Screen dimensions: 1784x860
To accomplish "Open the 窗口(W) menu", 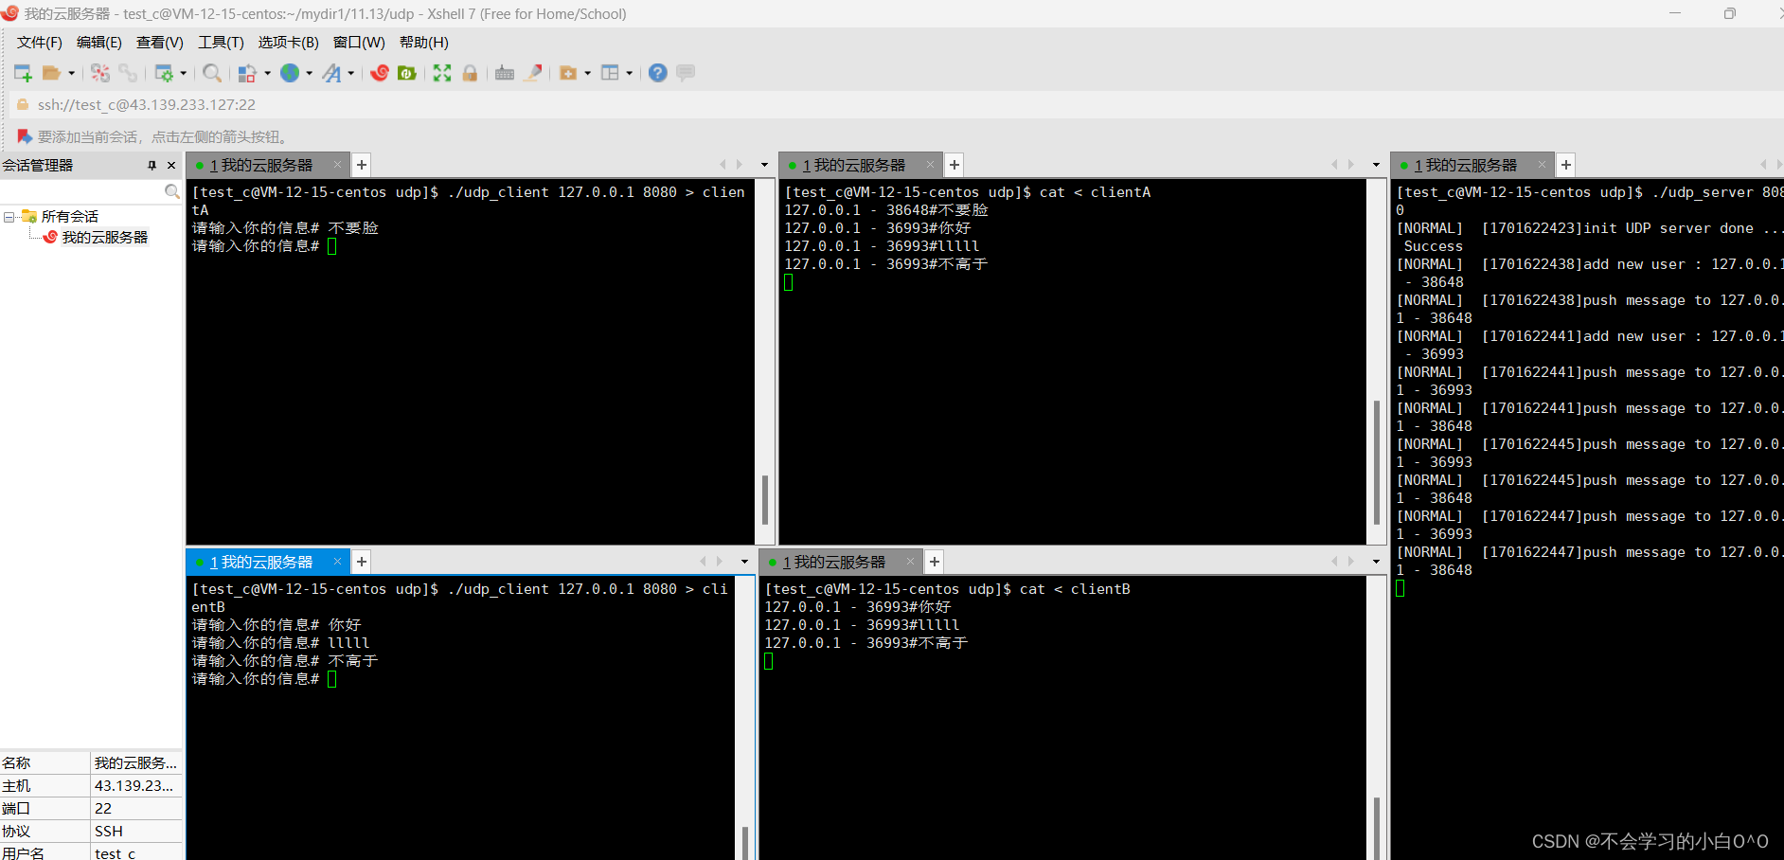I will 359,43.
